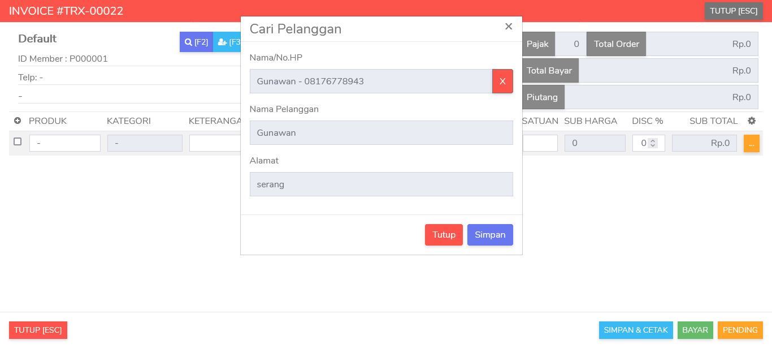This screenshot has height=348, width=772.
Task: Click the orange ellipsis row action button
Action: point(752,144)
